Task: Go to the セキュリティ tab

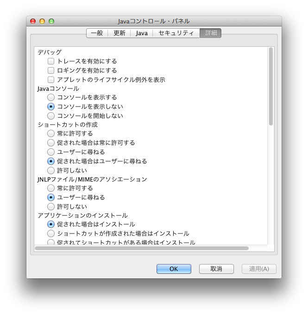Action: pos(176,33)
